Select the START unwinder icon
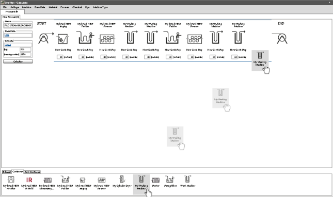 45,38
